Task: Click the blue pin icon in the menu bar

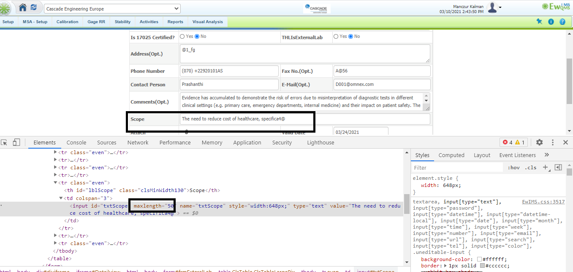Action: [539, 21]
